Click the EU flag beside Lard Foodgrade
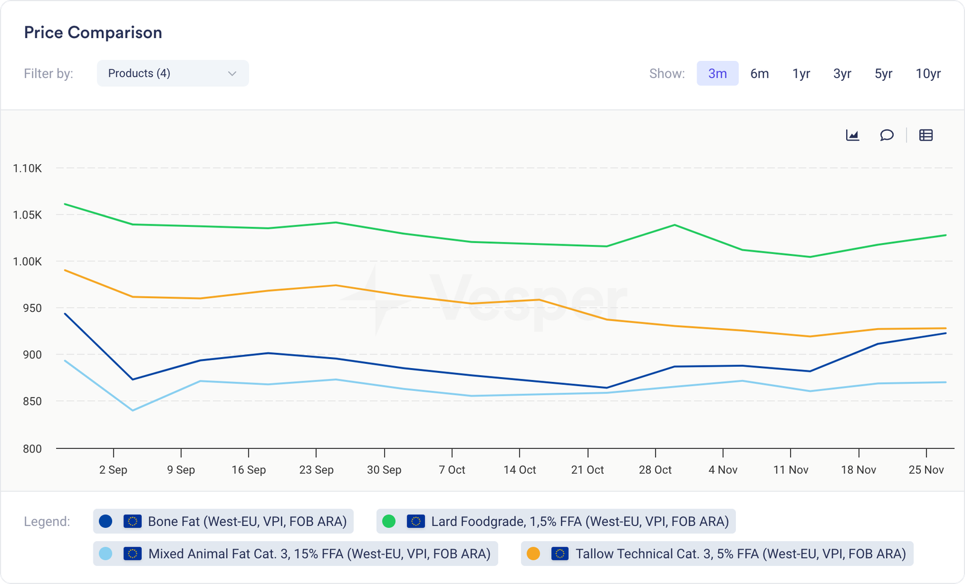 (x=416, y=521)
